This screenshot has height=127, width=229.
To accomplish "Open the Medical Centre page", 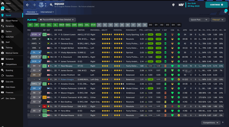I will pyautogui.click(x=11, y=53).
